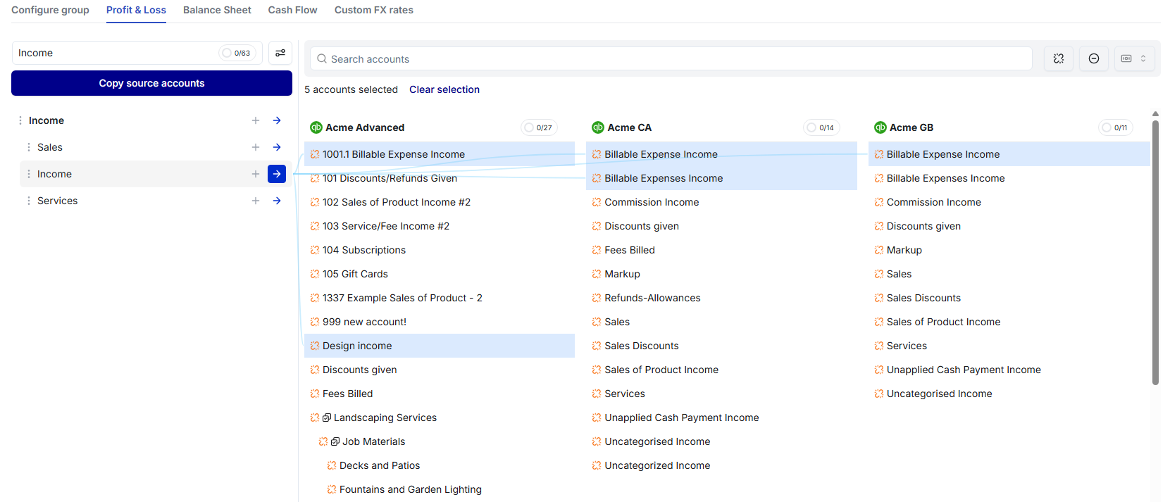The width and height of the screenshot is (1170, 502).
Task: Click the QuickBooks logo next to Acme GB
Action: pyautogui.click(x=880, y=127)
